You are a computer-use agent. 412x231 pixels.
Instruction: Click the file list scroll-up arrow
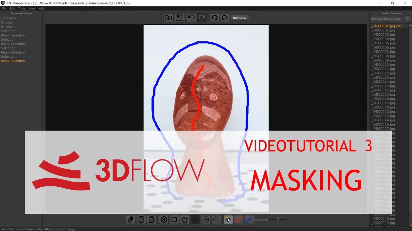pos(410,26)
